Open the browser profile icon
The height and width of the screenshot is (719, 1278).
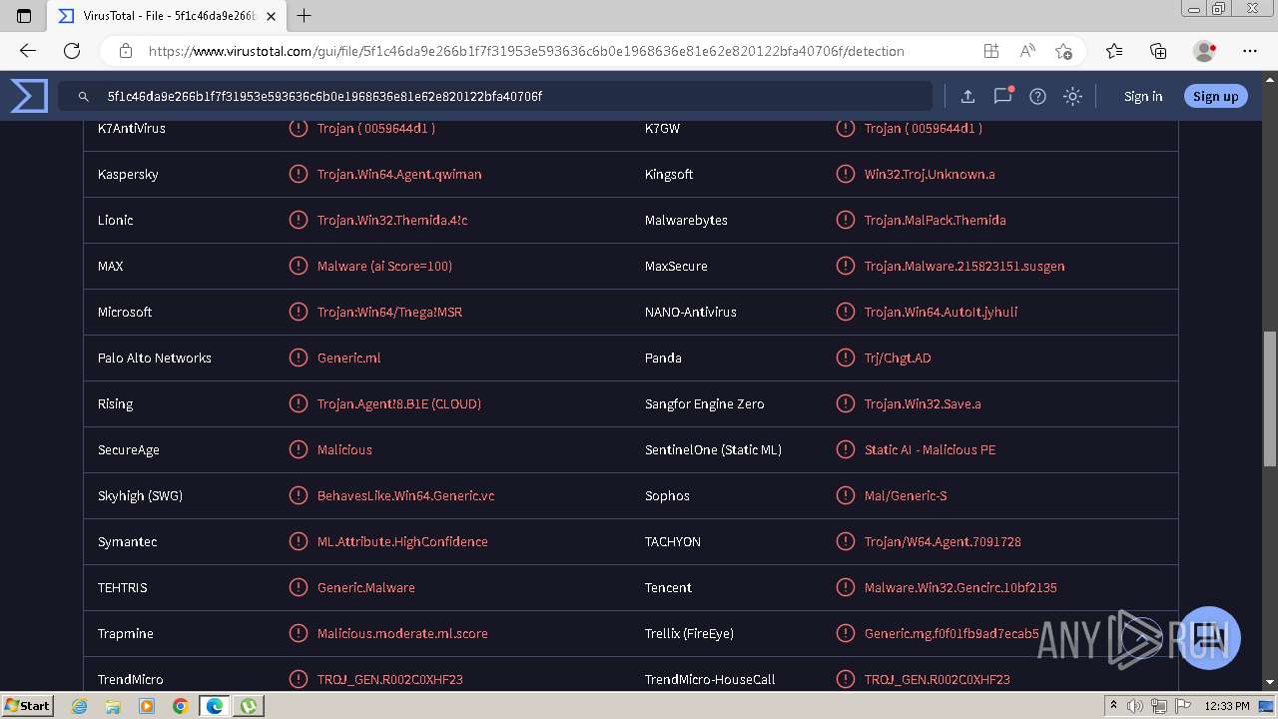point(1204,51)
